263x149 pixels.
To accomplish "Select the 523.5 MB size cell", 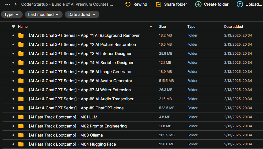I will point(167,108).
